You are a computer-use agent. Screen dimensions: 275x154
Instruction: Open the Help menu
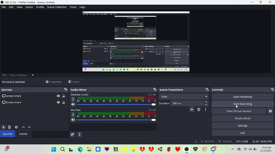pos(82,7)
